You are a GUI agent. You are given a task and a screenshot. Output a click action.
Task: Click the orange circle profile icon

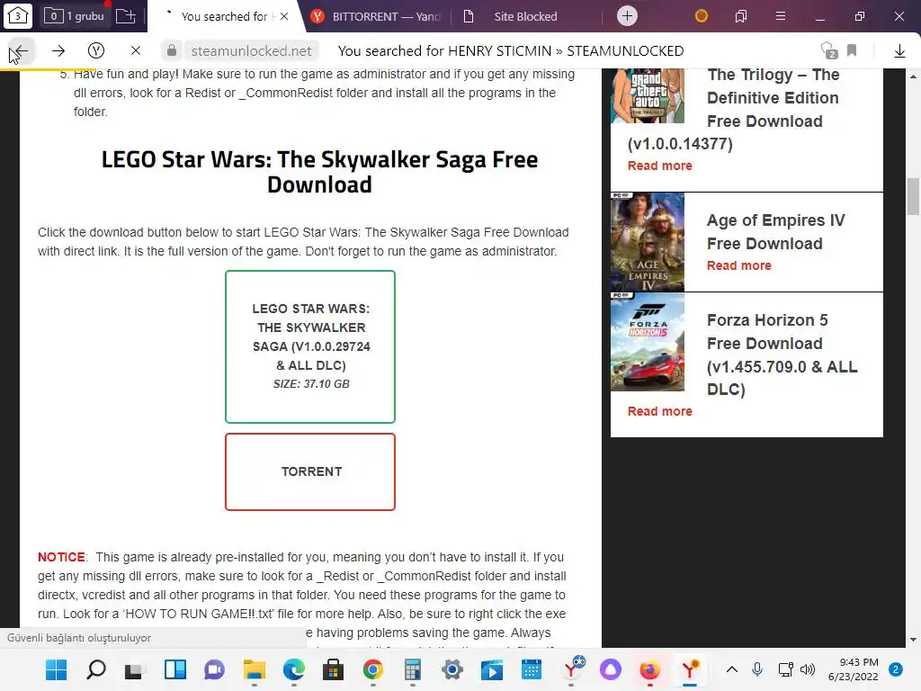coord(701,16)
